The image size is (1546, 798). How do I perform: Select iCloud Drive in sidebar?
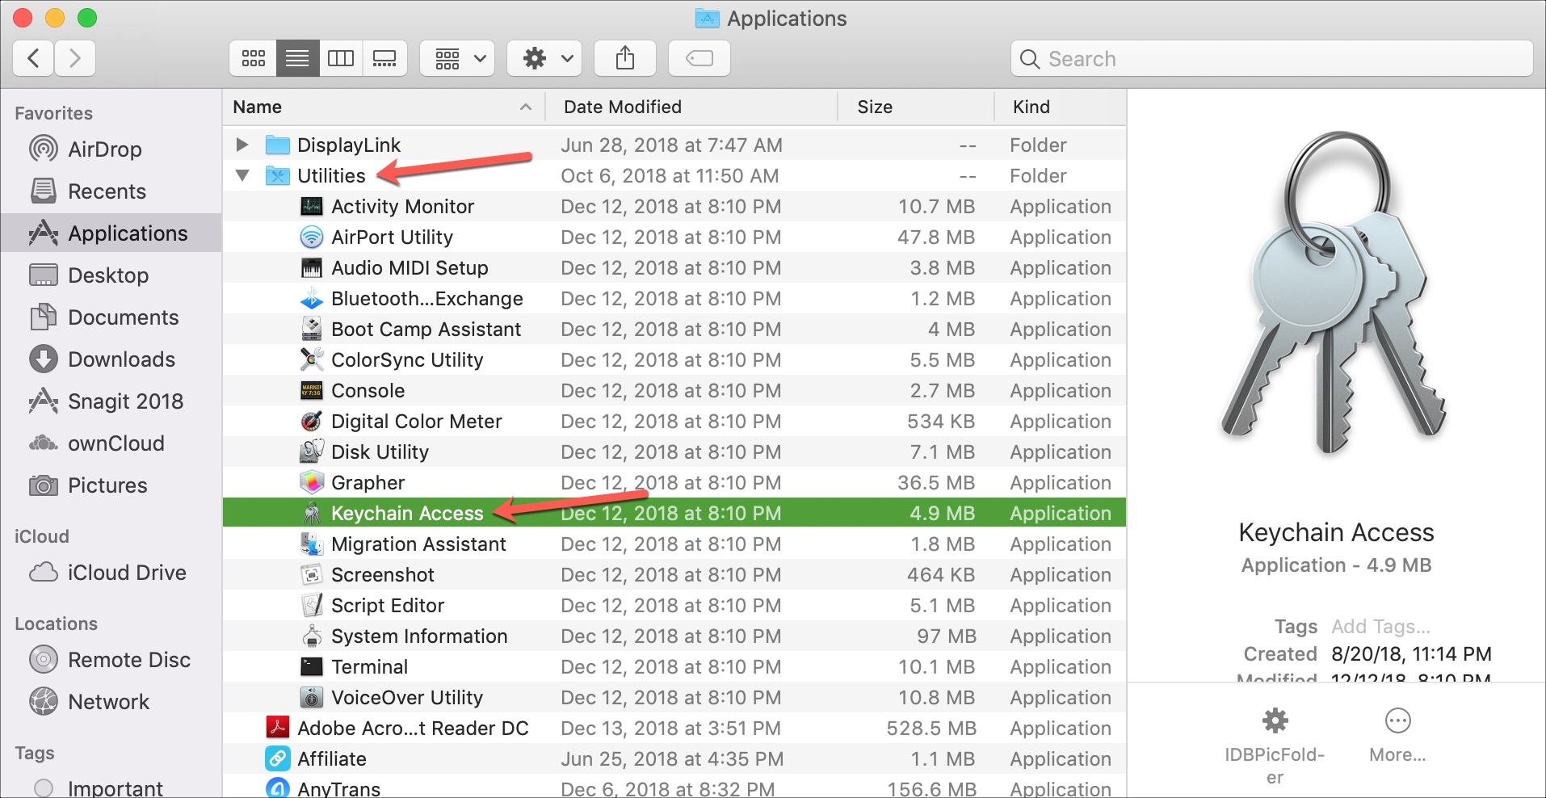126,573
